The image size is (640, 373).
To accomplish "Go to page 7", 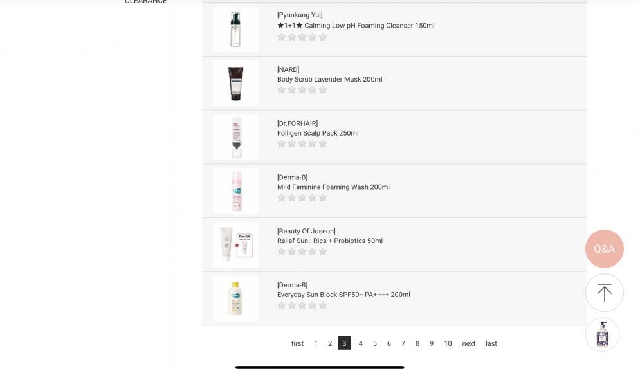I will (x=403, y=343).
